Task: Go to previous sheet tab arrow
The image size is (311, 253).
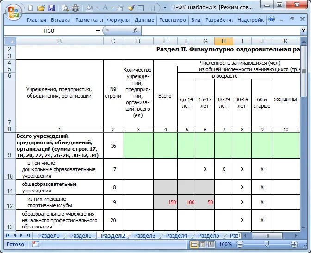Action: click(x=15, y=235)
